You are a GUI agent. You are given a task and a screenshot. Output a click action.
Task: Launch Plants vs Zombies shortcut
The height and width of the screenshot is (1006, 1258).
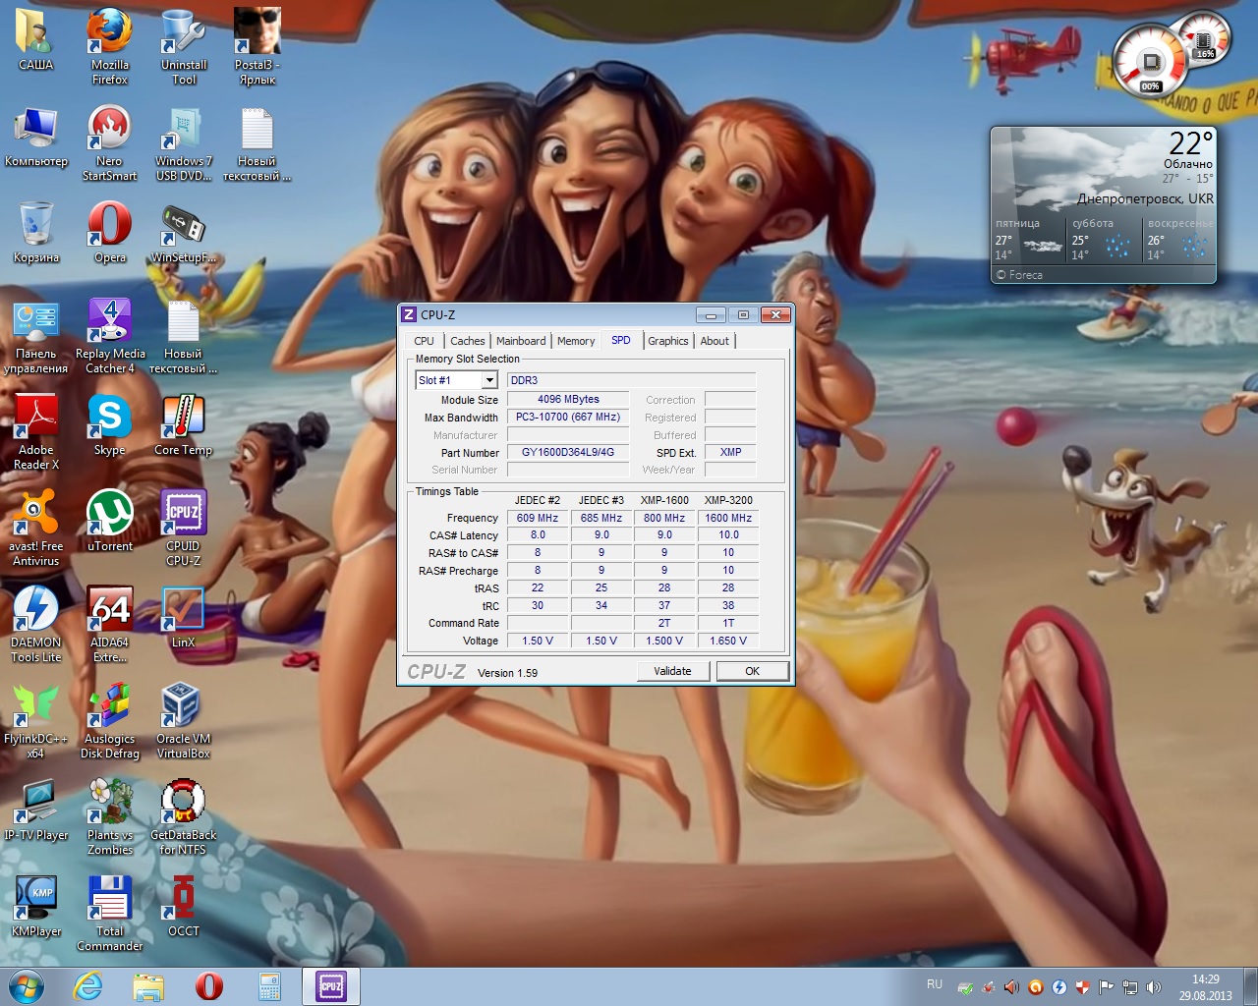[110, 817]
